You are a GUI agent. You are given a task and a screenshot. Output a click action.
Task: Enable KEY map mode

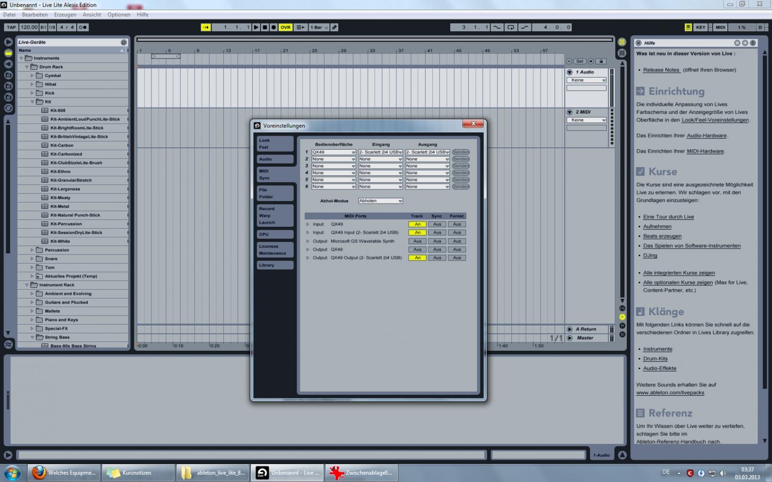point(700,27)
